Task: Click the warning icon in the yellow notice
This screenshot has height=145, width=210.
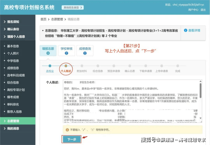Action: (67, 130)
